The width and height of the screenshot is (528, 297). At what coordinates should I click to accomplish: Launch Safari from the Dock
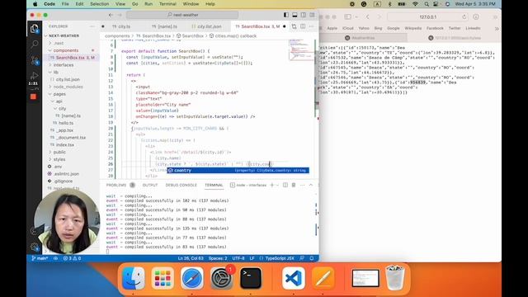point(192,278)
